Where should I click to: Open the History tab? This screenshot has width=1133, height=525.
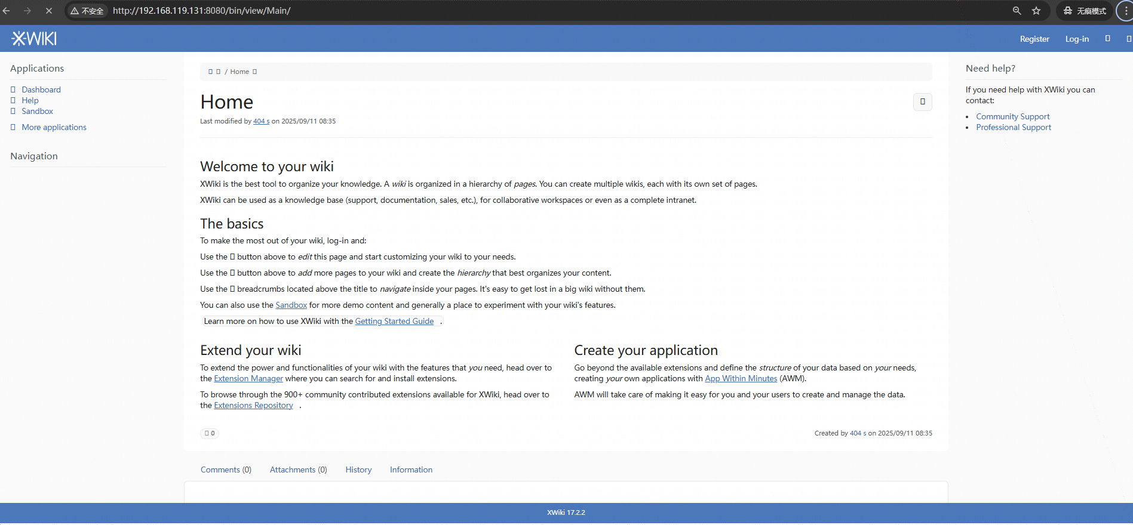coord(358,470)
